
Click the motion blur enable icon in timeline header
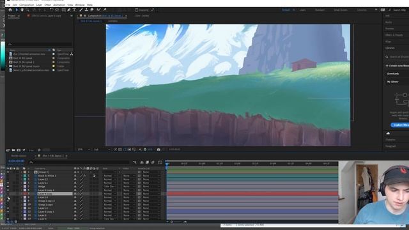[153, 162]
